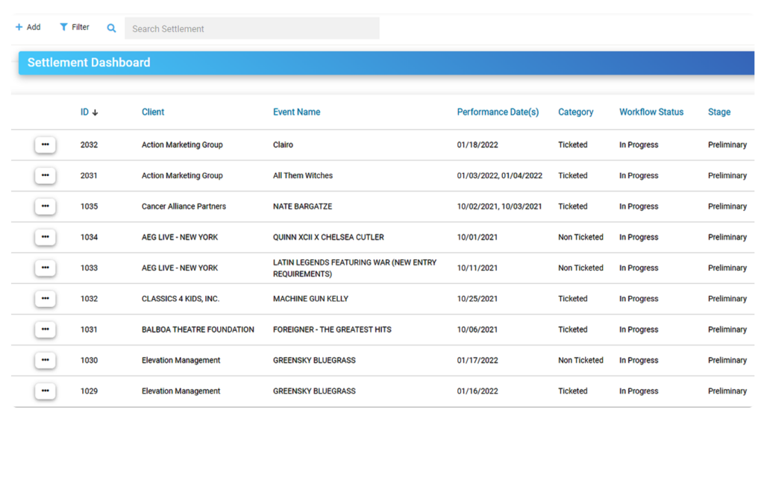Sort by the Event Name column header
Viewport: 764px width, 483px height.
point(298,112)
